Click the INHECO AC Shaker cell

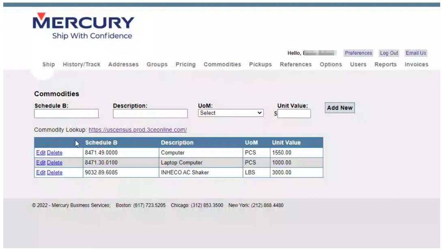(x=201, y=172)
